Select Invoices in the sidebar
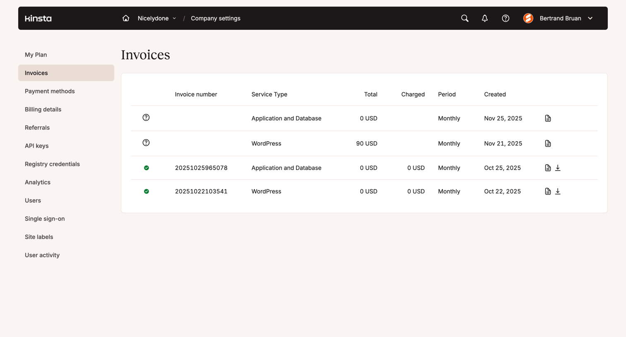The width and height of the screenshot is (626, 337). coord(66,73)
